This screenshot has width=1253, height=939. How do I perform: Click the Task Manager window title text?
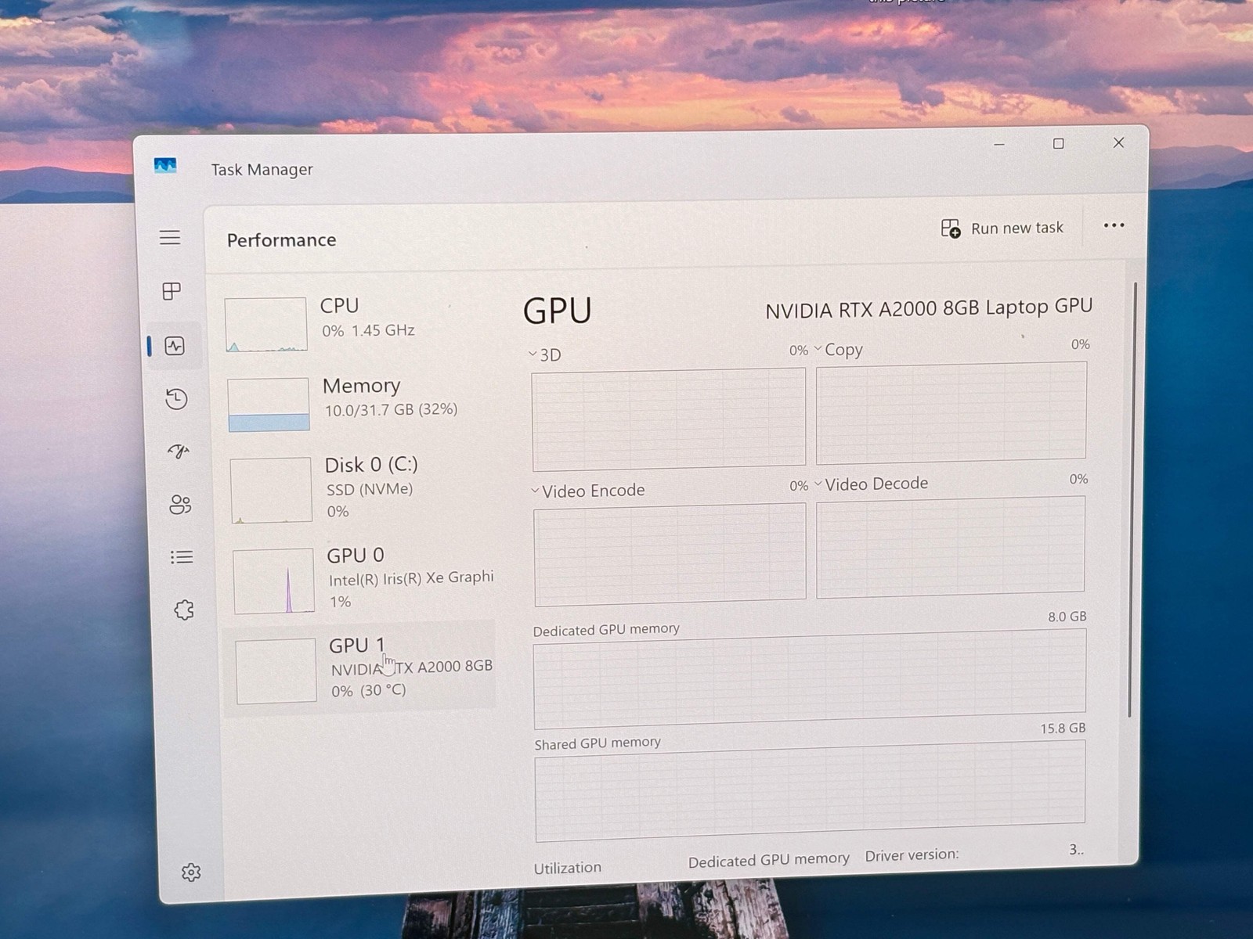click(x=262, y=170)
